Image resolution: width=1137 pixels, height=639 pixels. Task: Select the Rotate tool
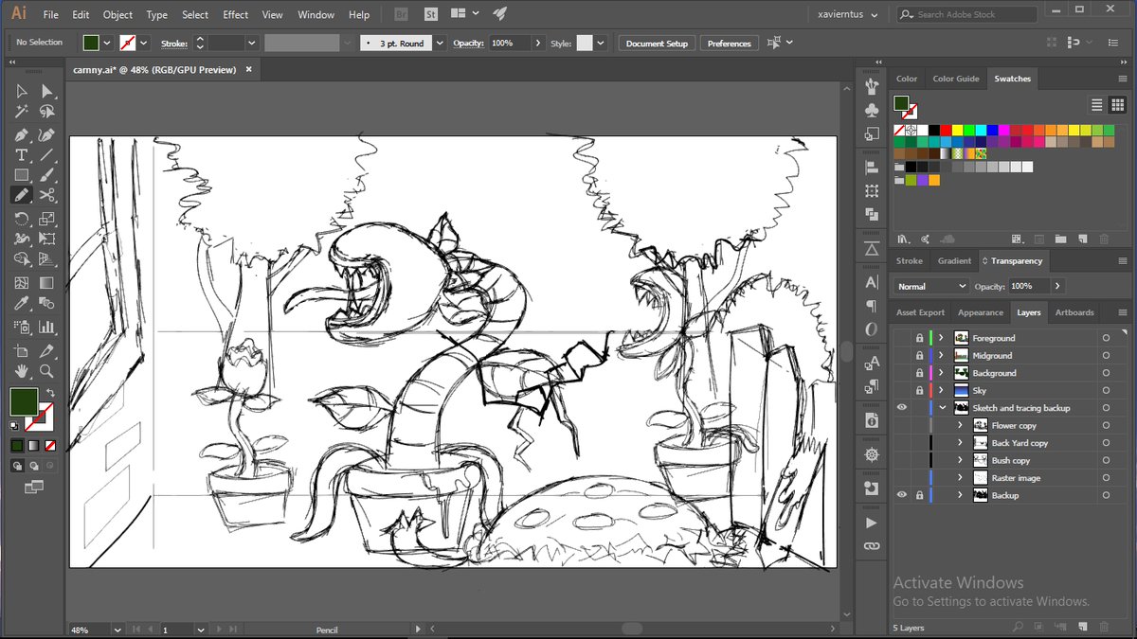pyautogui.click(x=22, y=219)
